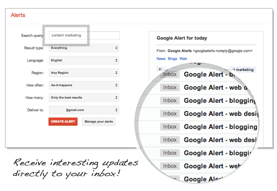This screenshot has width=277, height=191.
Task: Open the Blogs link in alert preview
Action: pyautogui.click(x=172, y=59)
